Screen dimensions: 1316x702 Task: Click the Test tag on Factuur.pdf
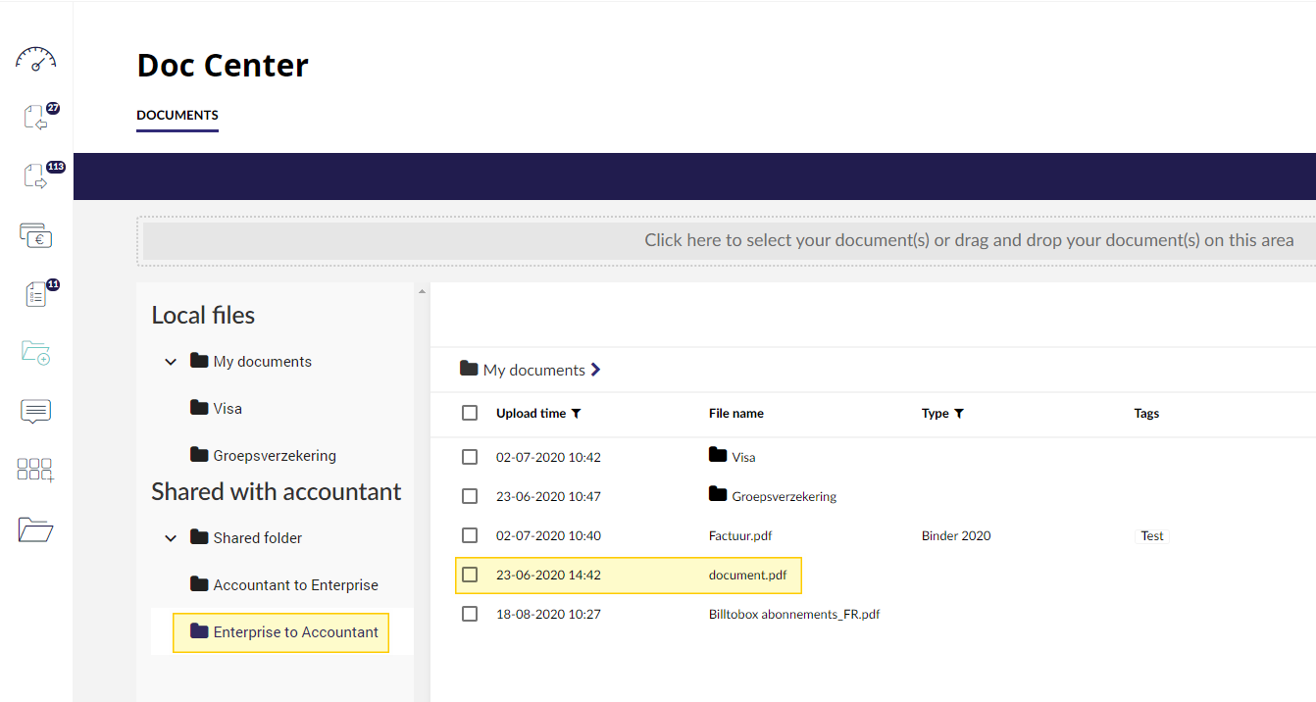point(1152,535)
